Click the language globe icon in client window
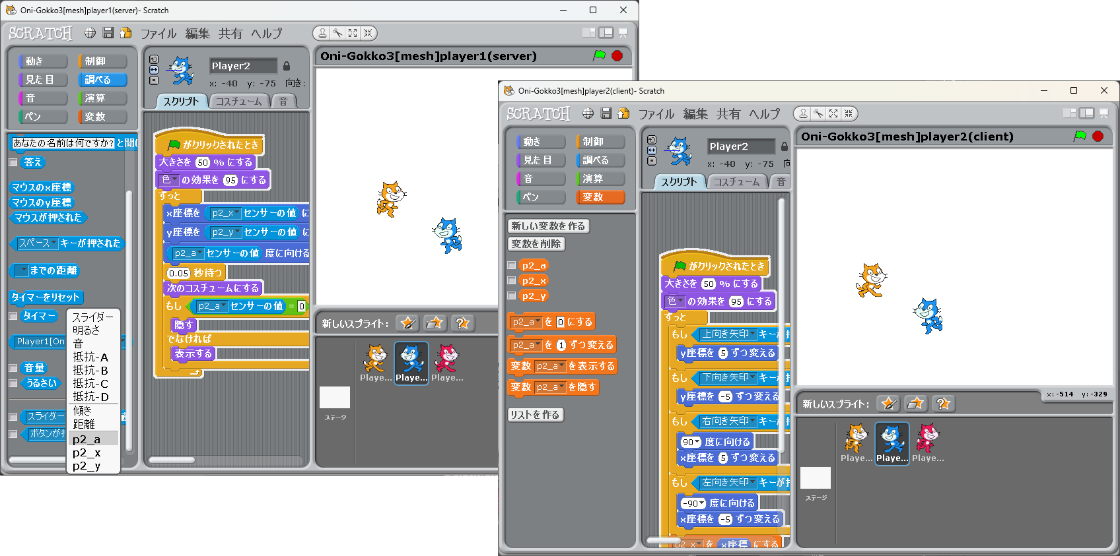Screen dimensions: 1120x556 tap(588, 113)
